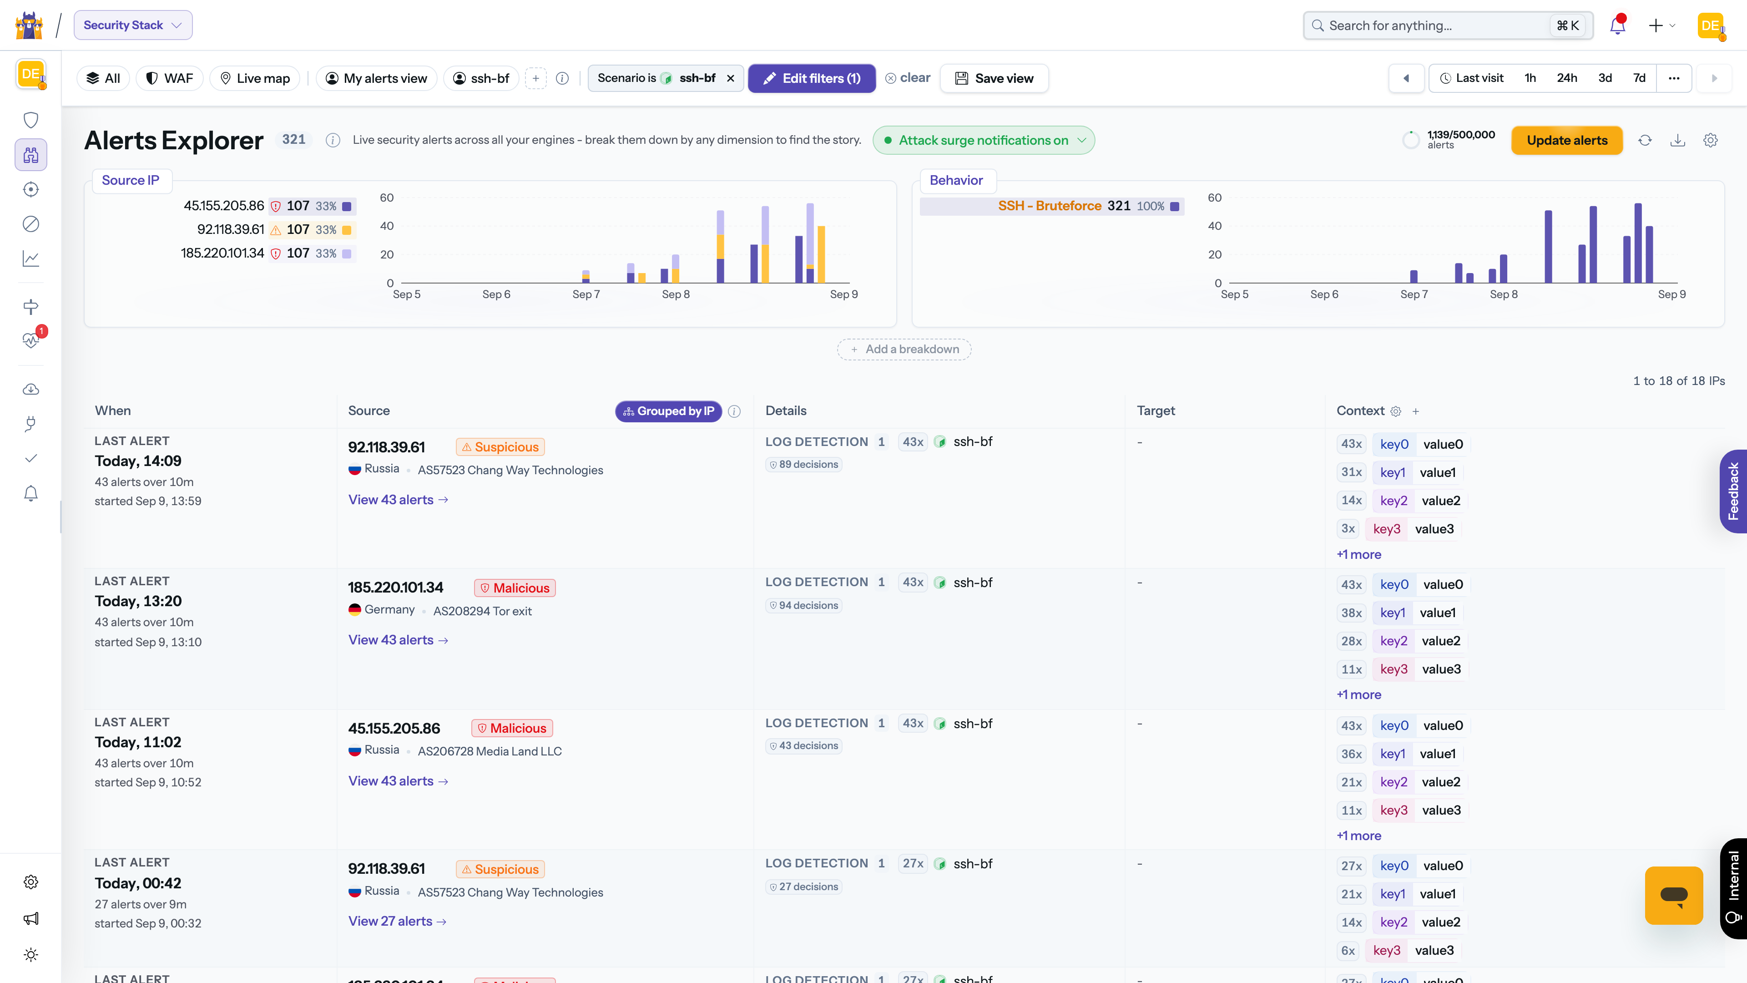Open the notifications bell in top bar
Viewport: 1747px width, 983px height.
point(1617,25)
